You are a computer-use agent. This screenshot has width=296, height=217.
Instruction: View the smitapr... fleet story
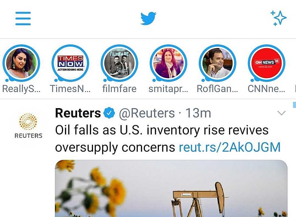click(169, 63)
